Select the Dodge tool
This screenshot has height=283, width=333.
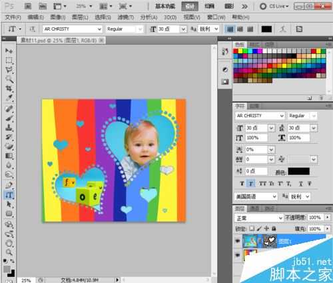tap(9, 175)
